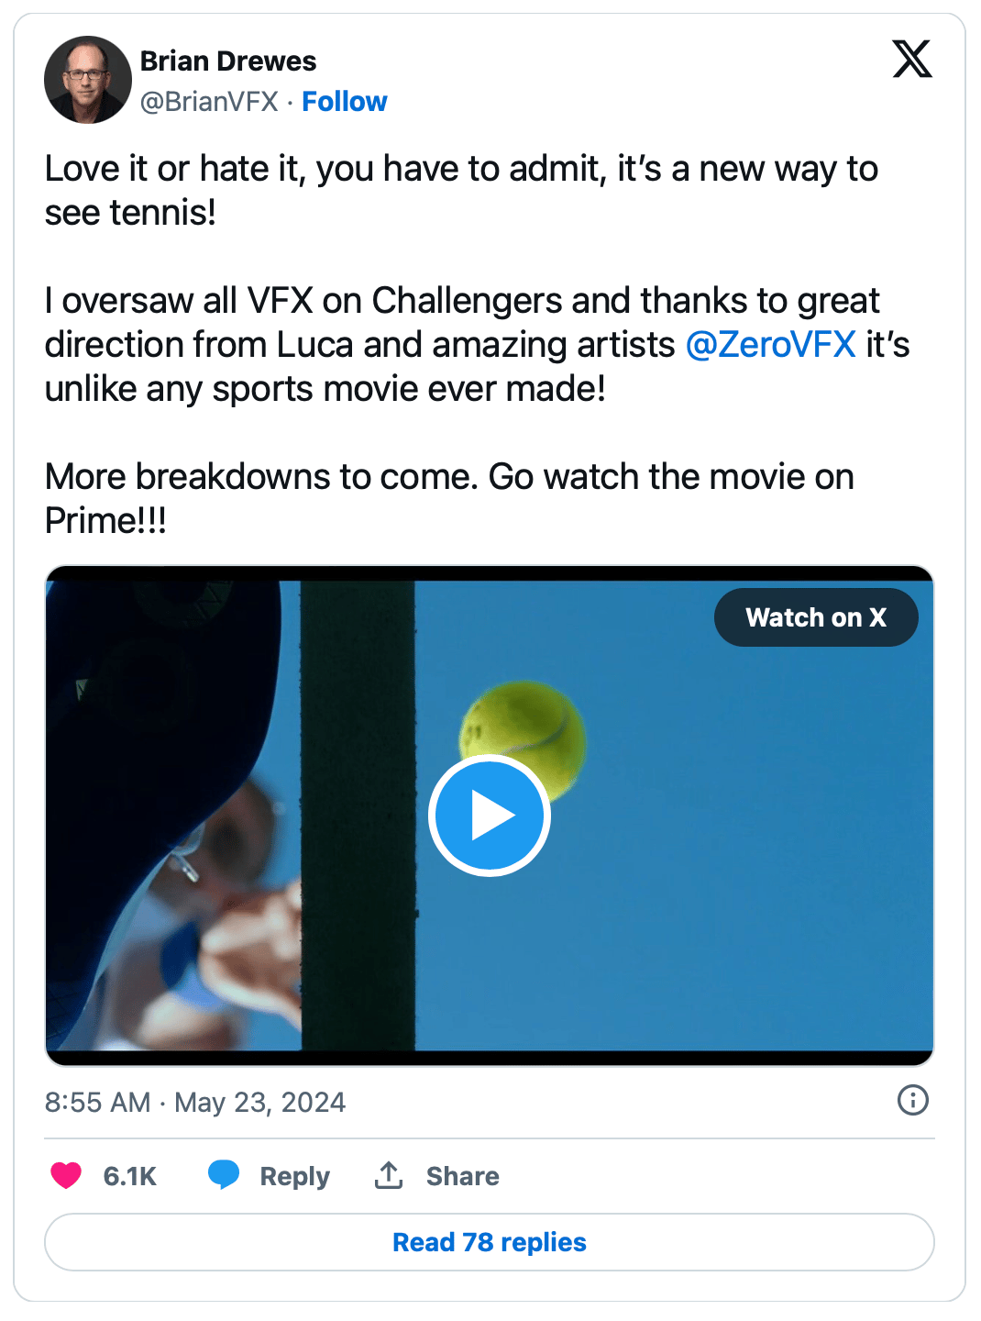Click the Share text label
This screenshot has height=1321, width=981.
(462, 1176)
